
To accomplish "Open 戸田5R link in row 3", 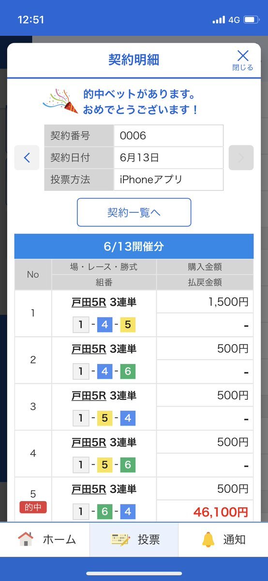I will point(89,396).
